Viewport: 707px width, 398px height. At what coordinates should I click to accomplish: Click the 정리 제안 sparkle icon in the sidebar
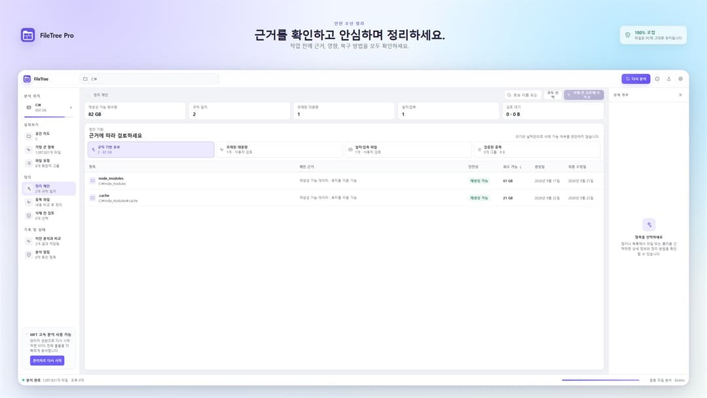pyautogui.click(x=29, y=189)
